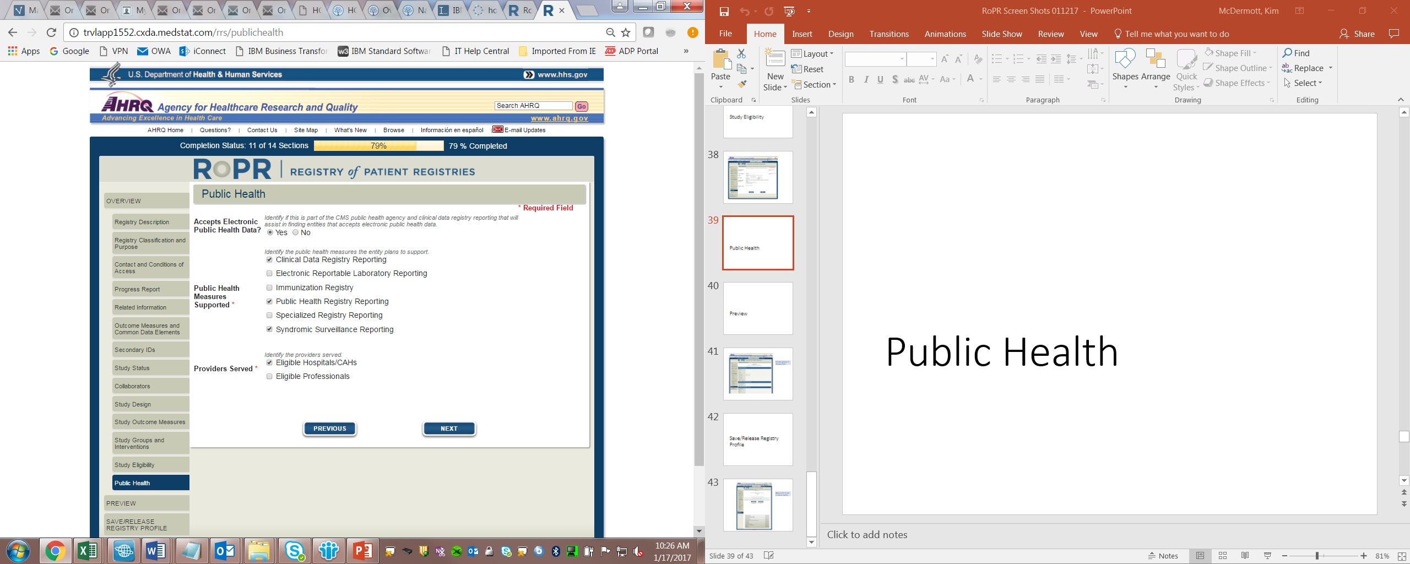Open the Shapes gallery icon
This screenshot has width=1410, height=564.
tap(1125, 60)
